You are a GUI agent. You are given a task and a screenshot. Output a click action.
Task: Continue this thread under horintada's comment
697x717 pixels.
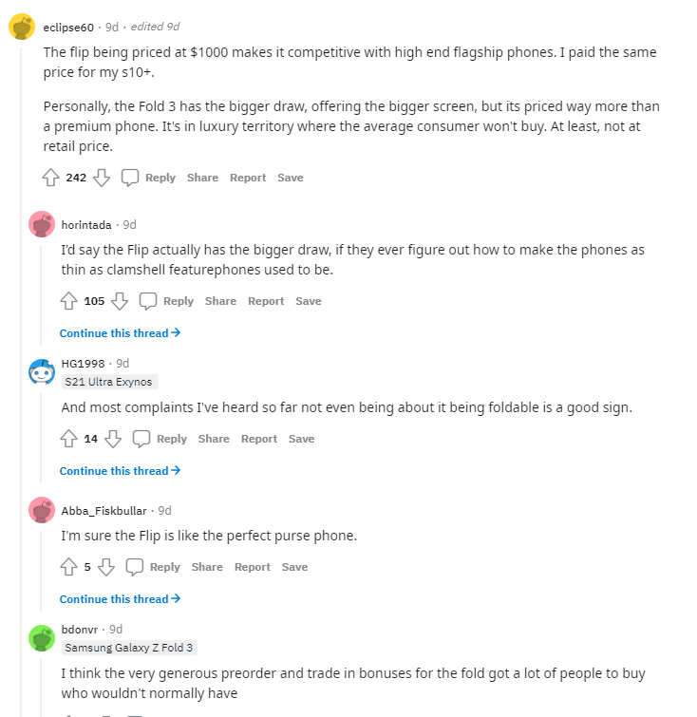(120, 333)
